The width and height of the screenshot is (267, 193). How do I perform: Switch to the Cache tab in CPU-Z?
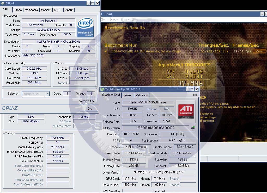point(18,10)
